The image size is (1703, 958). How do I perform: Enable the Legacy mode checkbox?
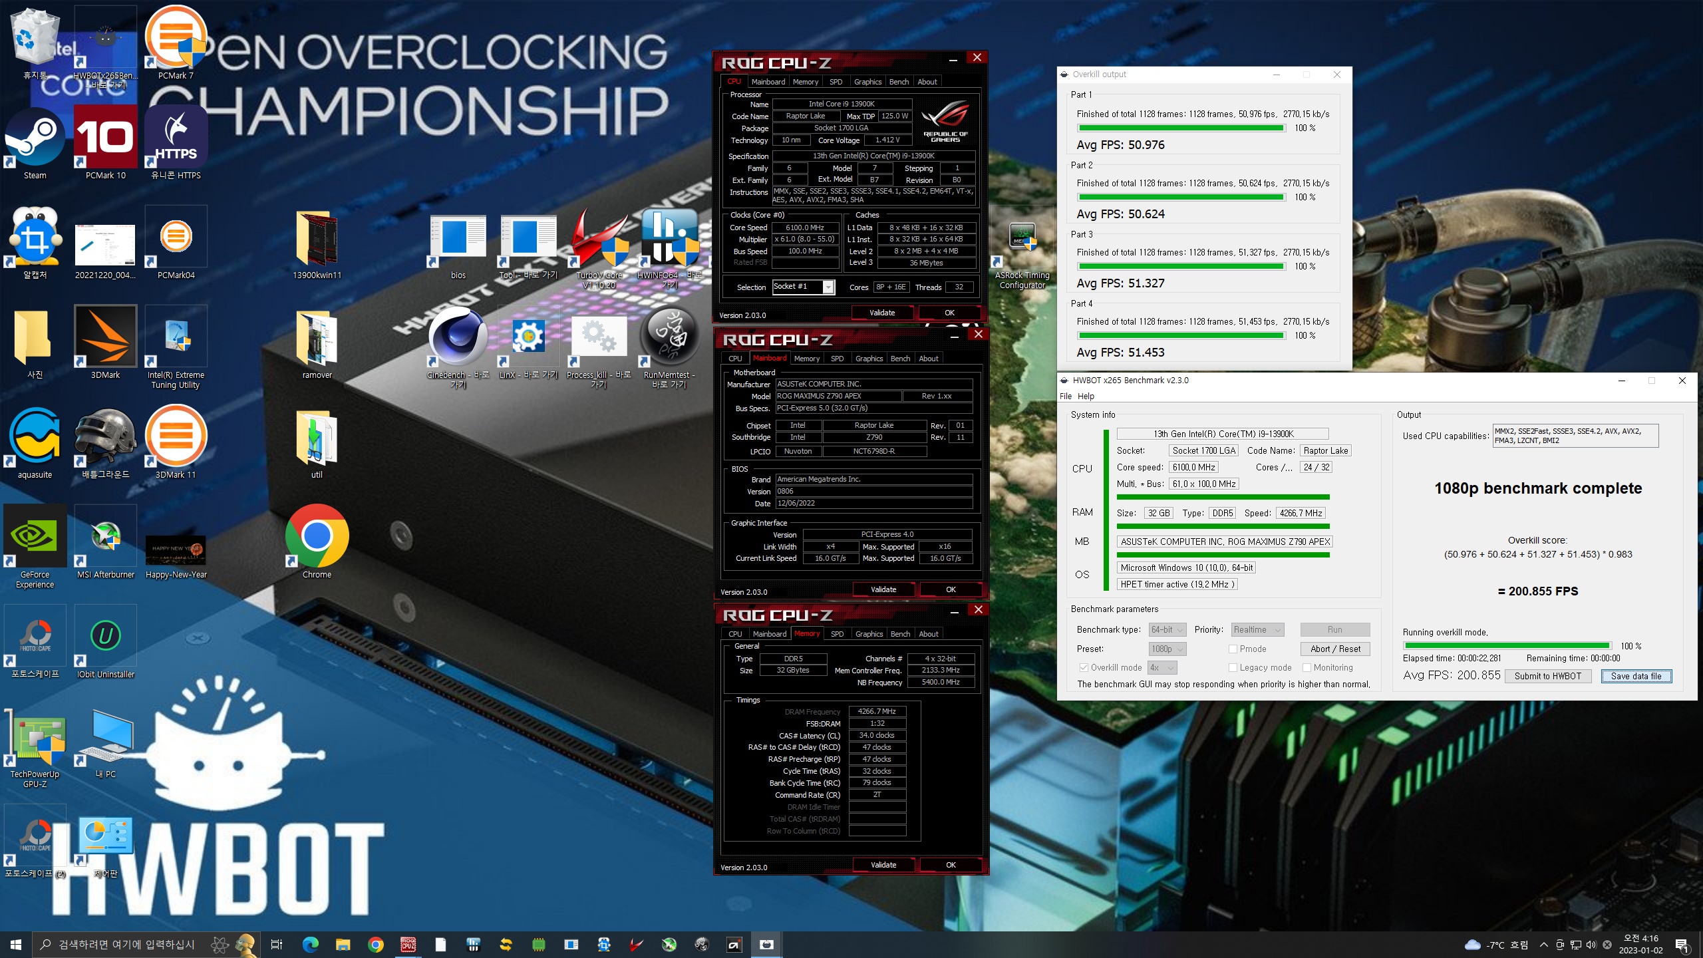pyautogui.click(x=1233, y=667)
